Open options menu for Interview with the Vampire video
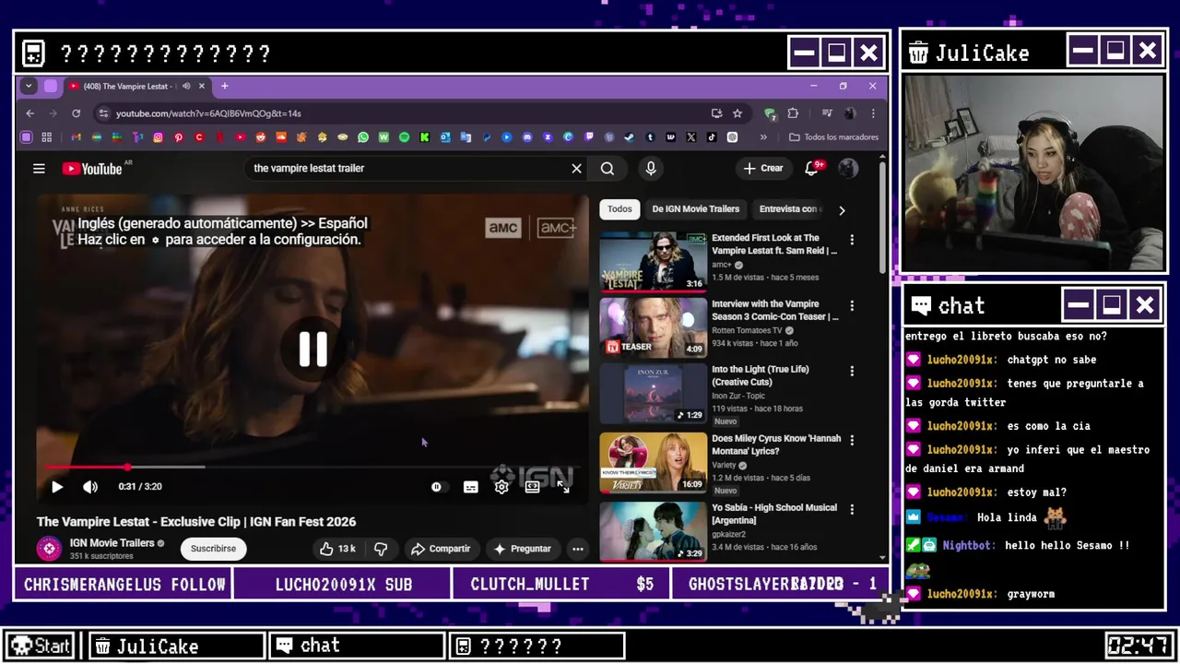This screenshot has width=1180, height=664. coord(852,305)
